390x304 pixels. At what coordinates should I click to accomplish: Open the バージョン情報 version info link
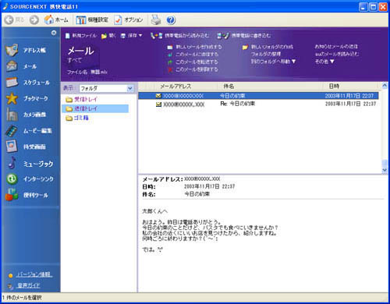(x=34, y=274)
